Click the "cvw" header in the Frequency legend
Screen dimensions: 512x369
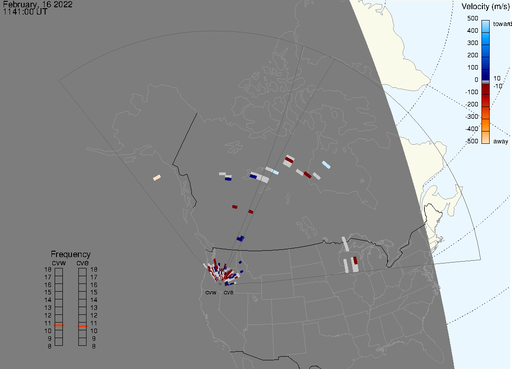coord(59,263)
